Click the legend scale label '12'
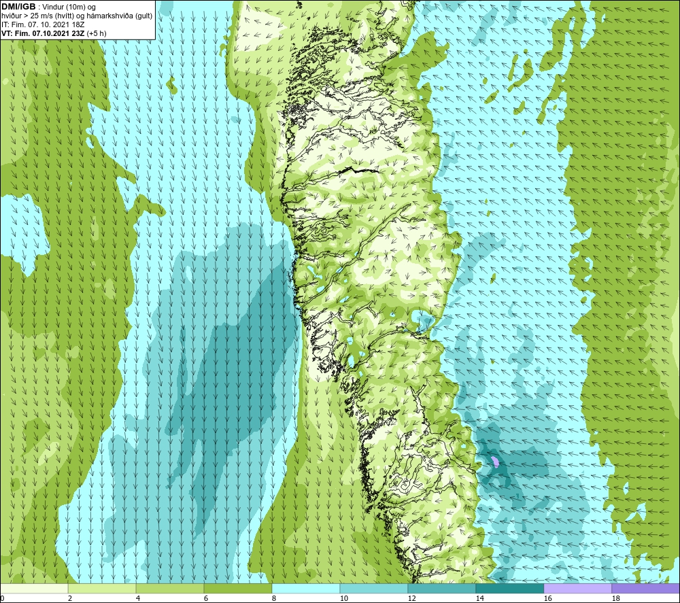This screenshot has width=680, height=603. (x=411, y=598)
